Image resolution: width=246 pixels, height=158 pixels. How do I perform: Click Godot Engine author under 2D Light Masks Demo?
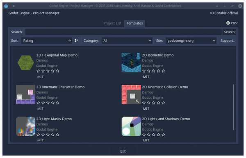click(x=47, y=129)
